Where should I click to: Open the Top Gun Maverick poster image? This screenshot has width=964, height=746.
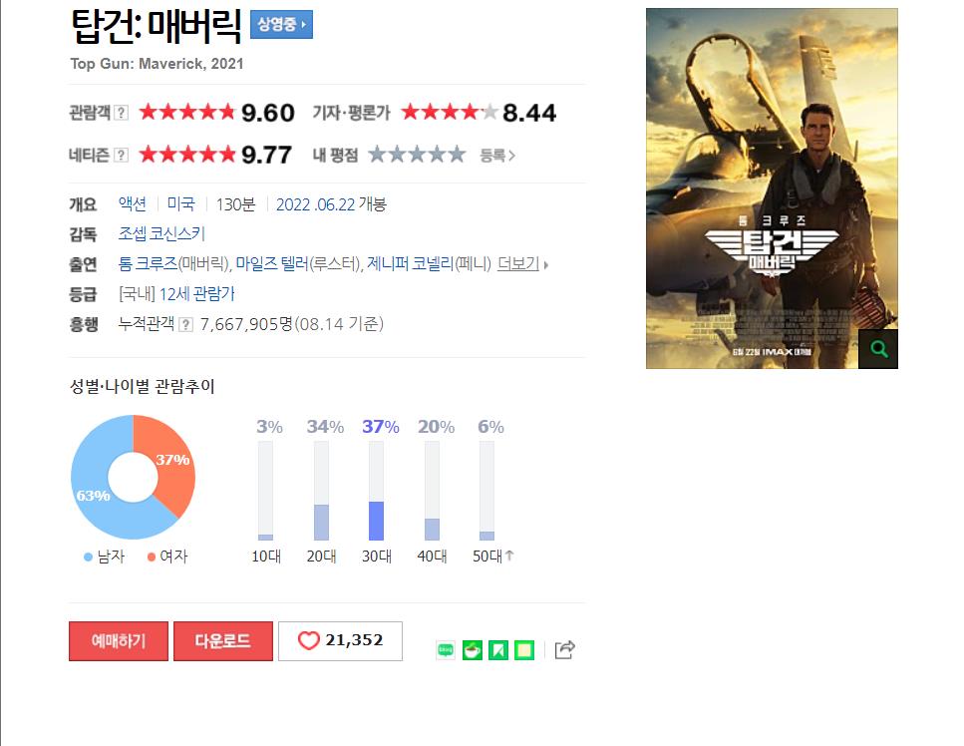772,188
